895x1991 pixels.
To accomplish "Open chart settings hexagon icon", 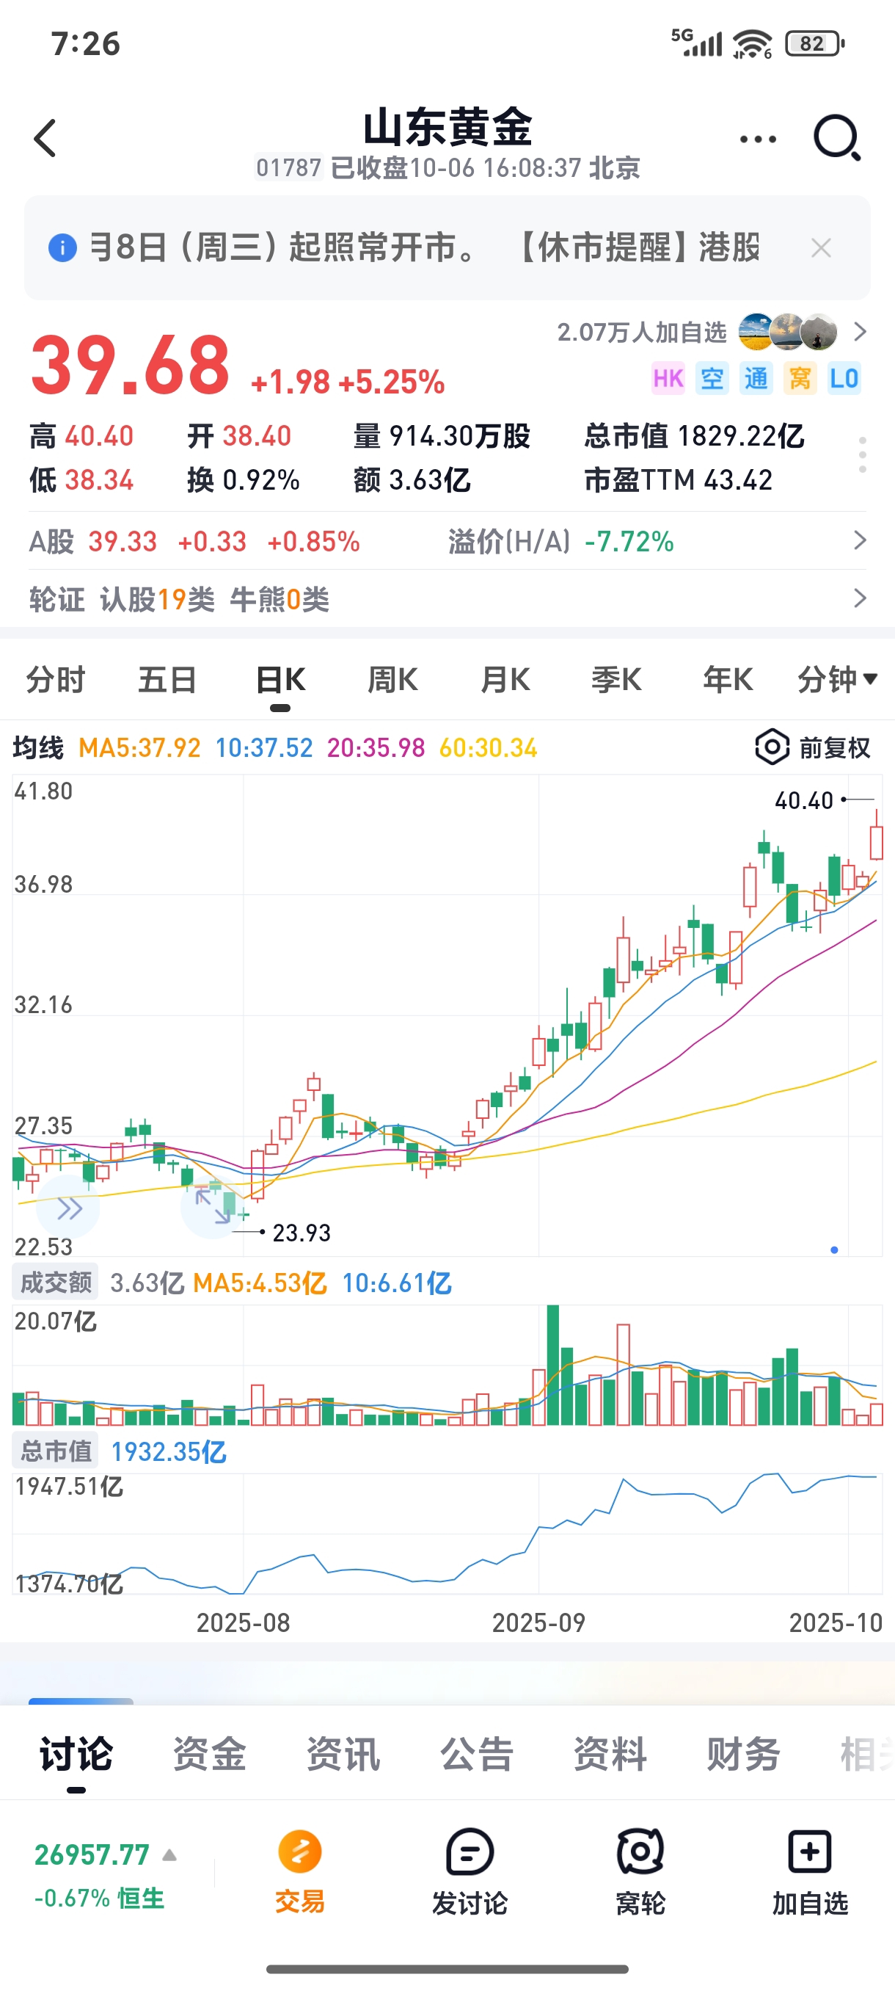I will pyautogui.click(x=772, y=747).
